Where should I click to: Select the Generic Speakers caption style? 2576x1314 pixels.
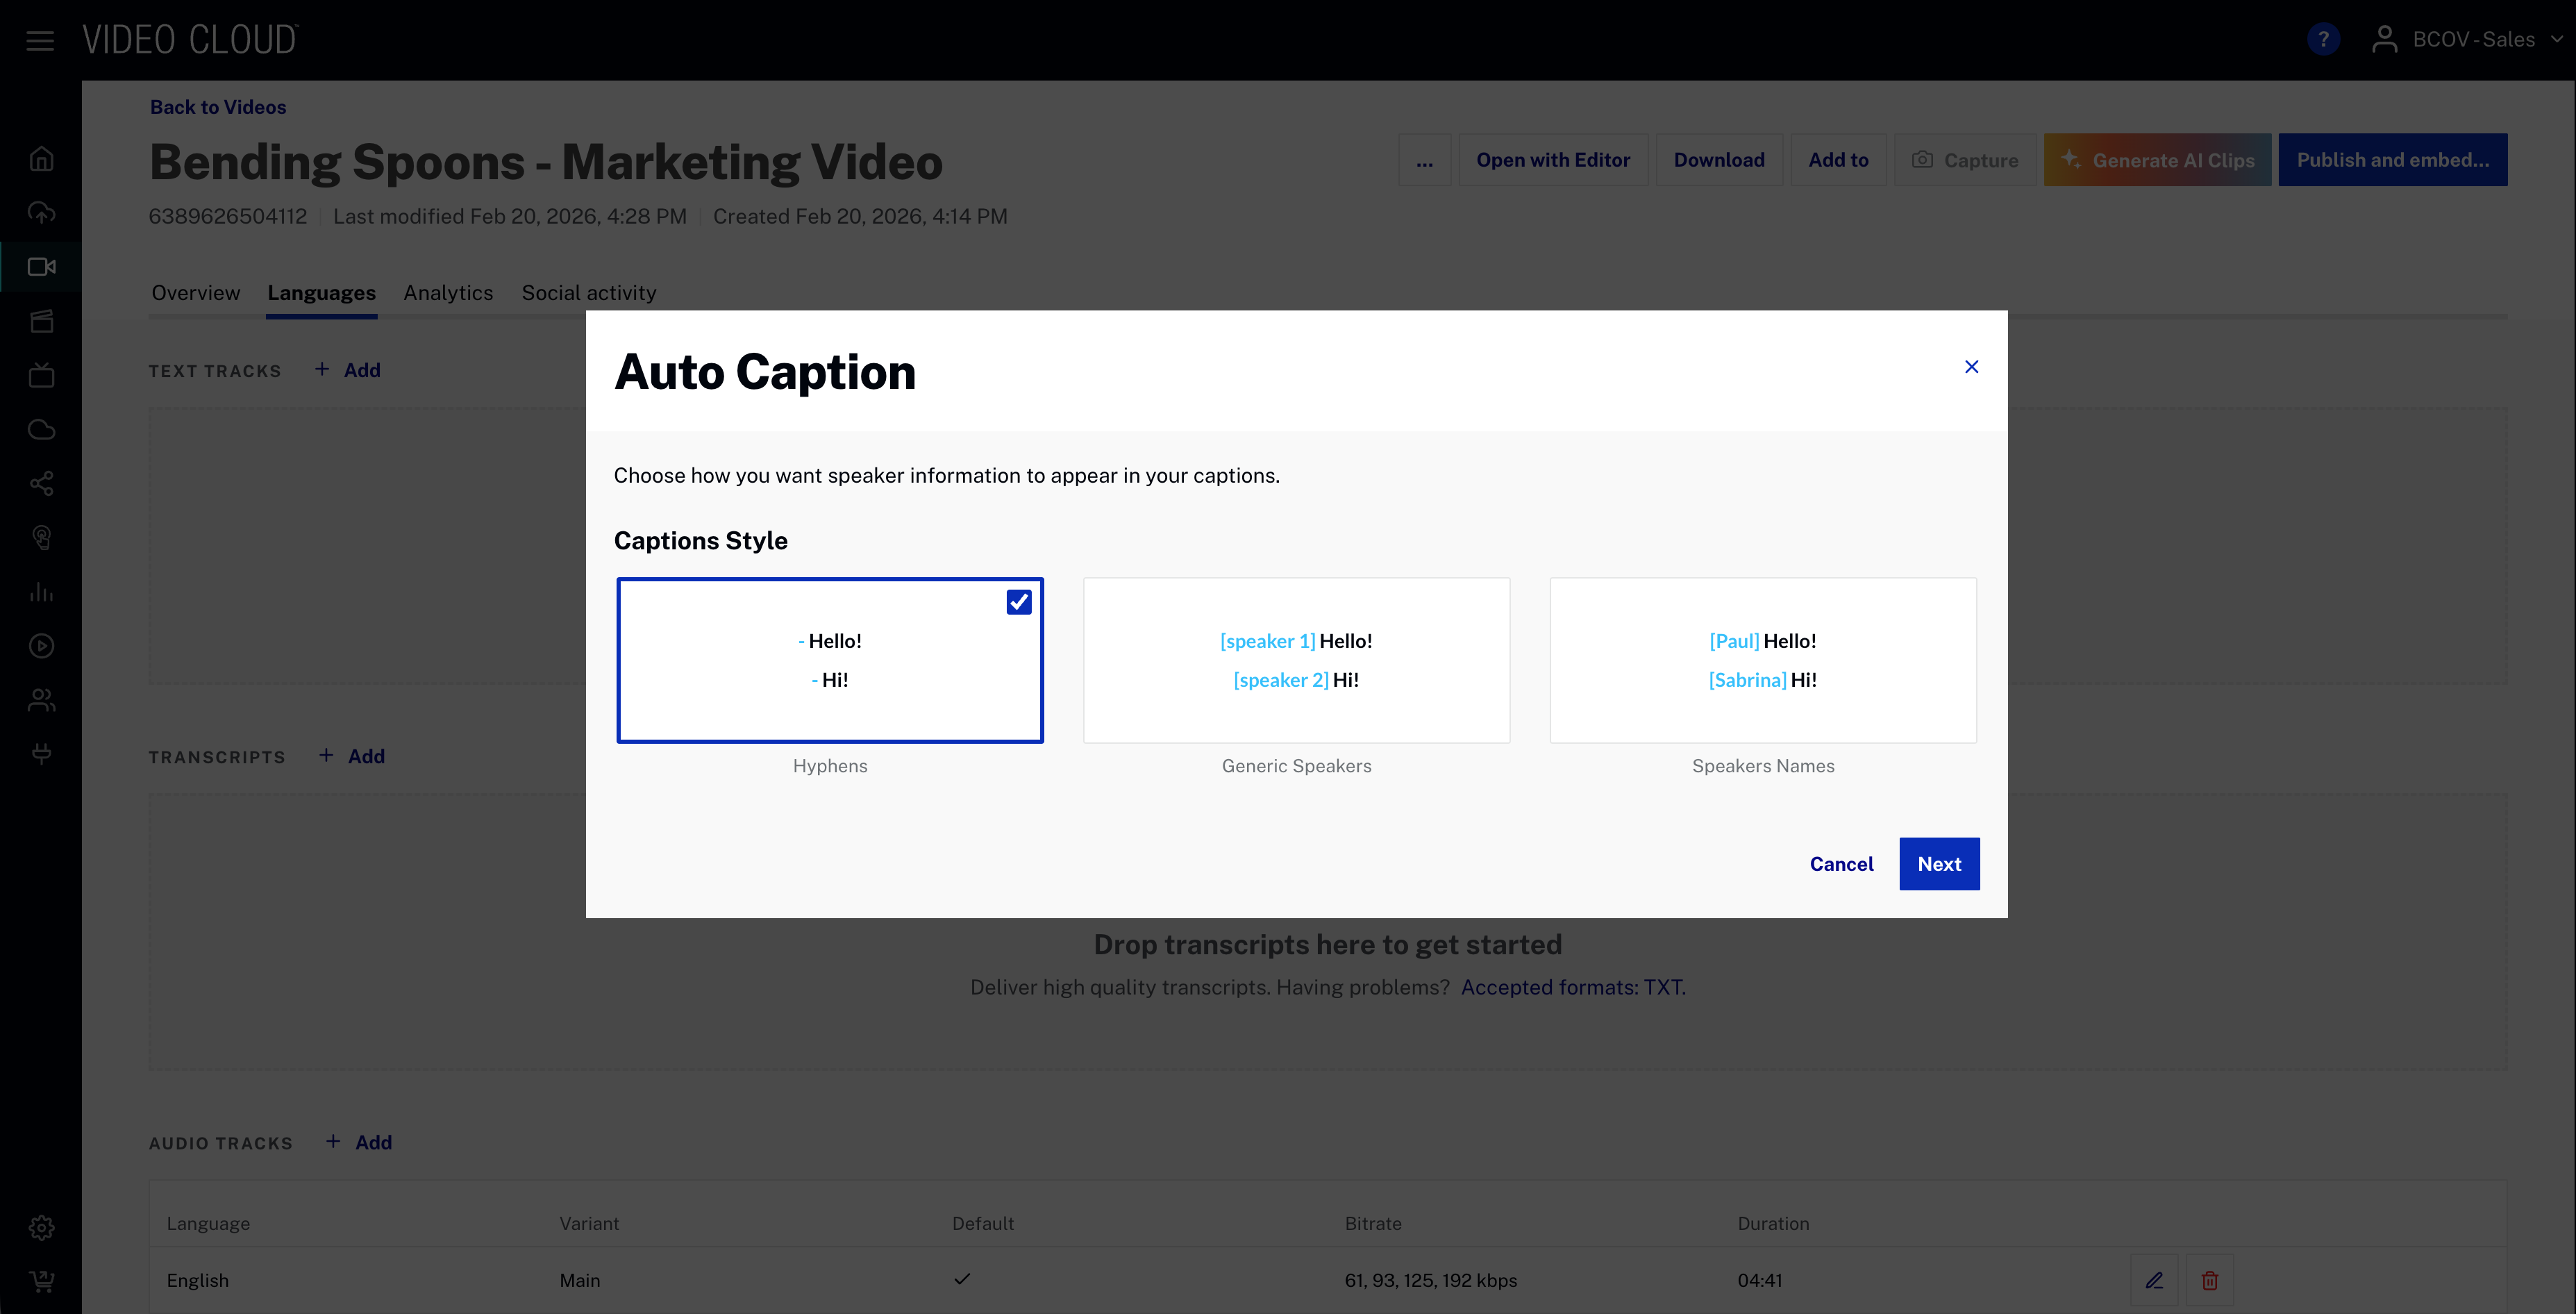coord(1296,660)
